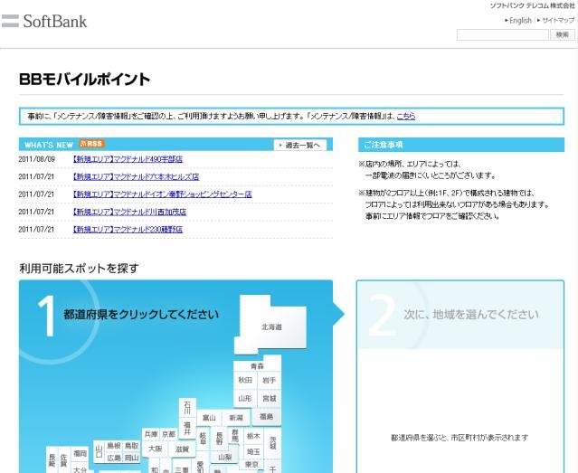Select 新潟 on the prefecture map
Screen dimensions: 578x473
236,418
